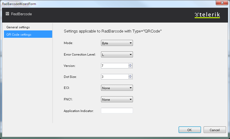Open the ECI dropdown

pyautogui.click(x=117, y=88)
